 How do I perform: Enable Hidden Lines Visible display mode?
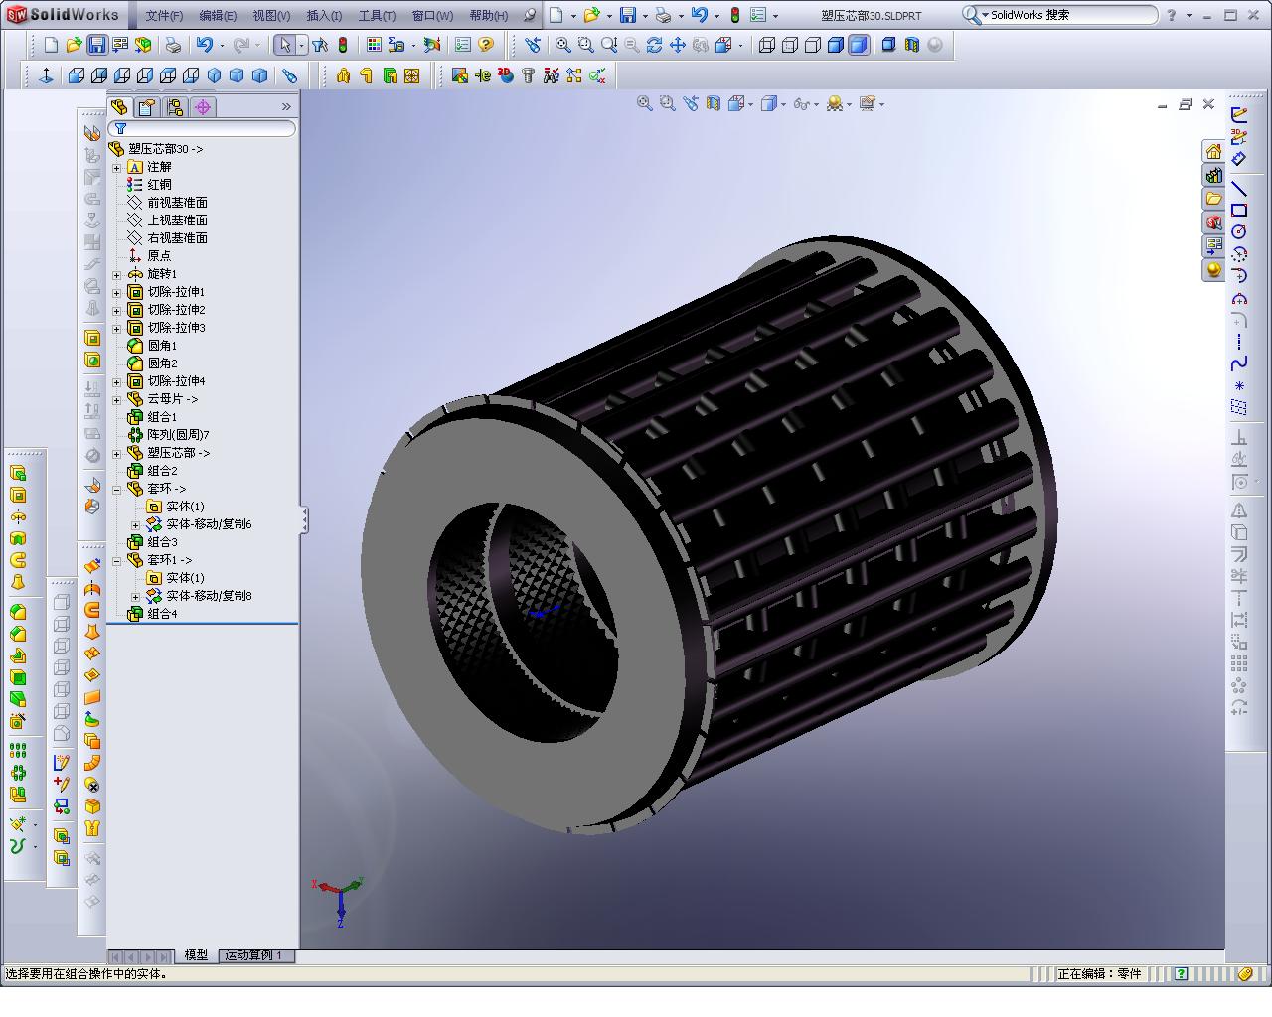pos(790,45)
